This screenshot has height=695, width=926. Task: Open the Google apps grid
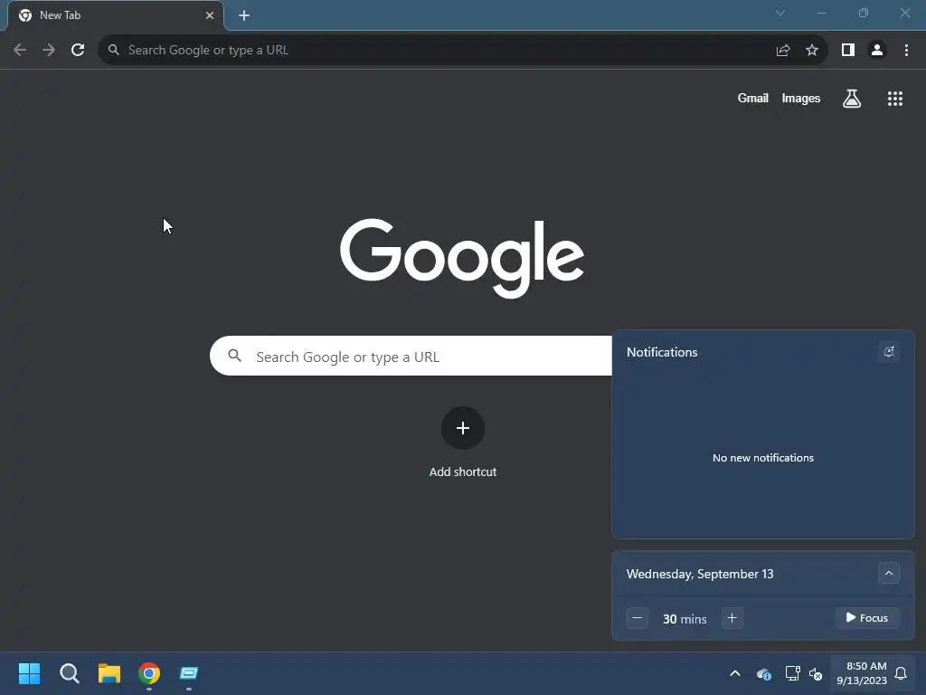click(895, 99)
